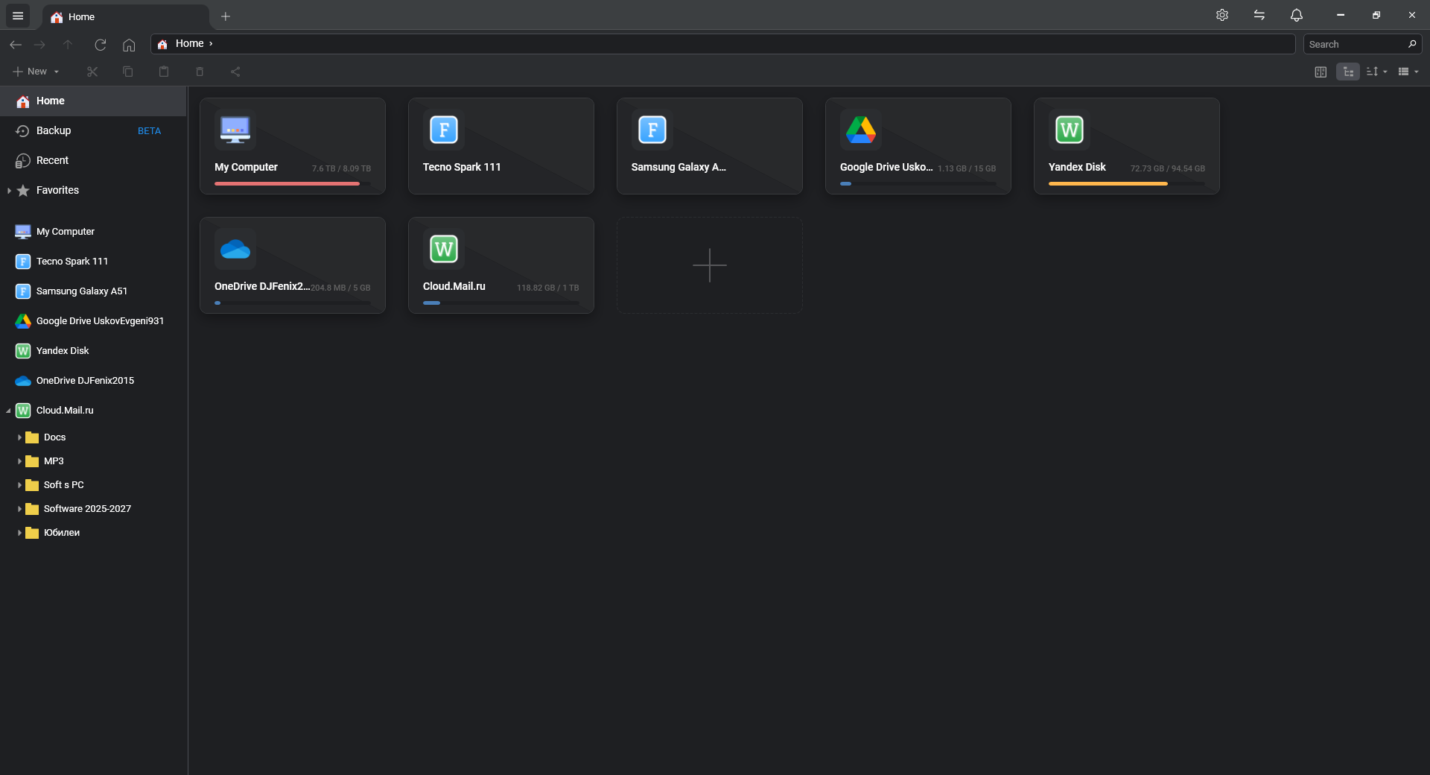Go back with the left arrow
This screenshot has width=1430, height=775.
tap(16, 45)
